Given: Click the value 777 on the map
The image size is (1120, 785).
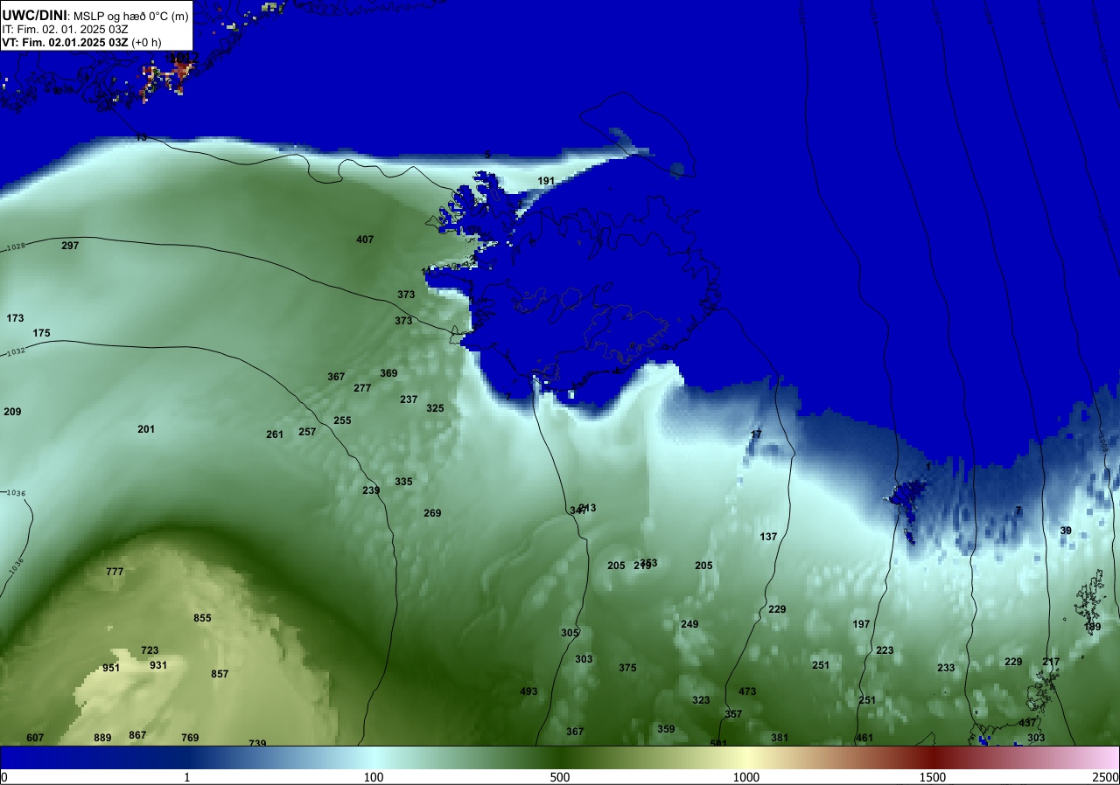Looking at the screenshot, I should (115, 572).
